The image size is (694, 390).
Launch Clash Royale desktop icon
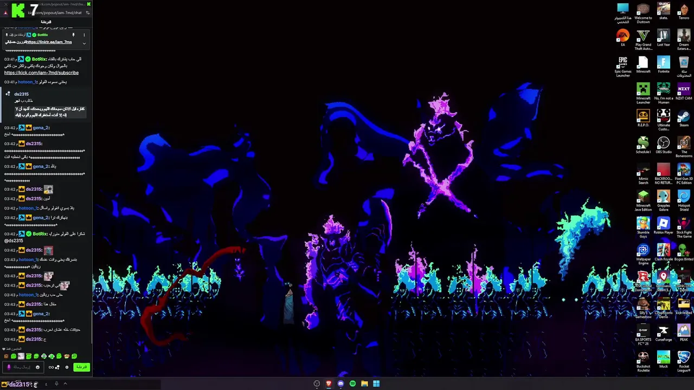point(663,252)
